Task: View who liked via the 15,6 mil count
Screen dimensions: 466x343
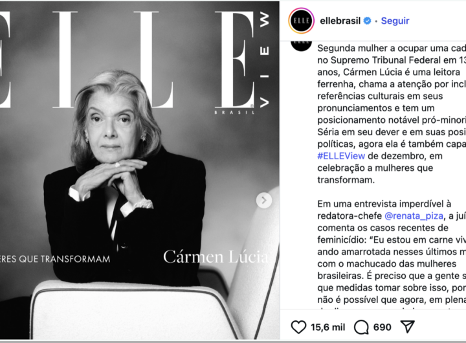Action: [x=327, y=327]
